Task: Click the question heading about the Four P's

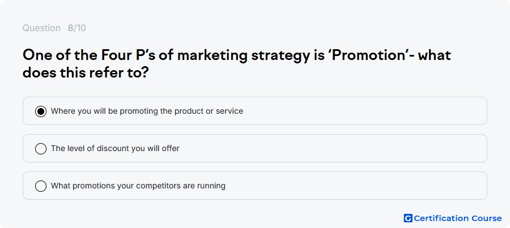Action: tap(237, 64)
